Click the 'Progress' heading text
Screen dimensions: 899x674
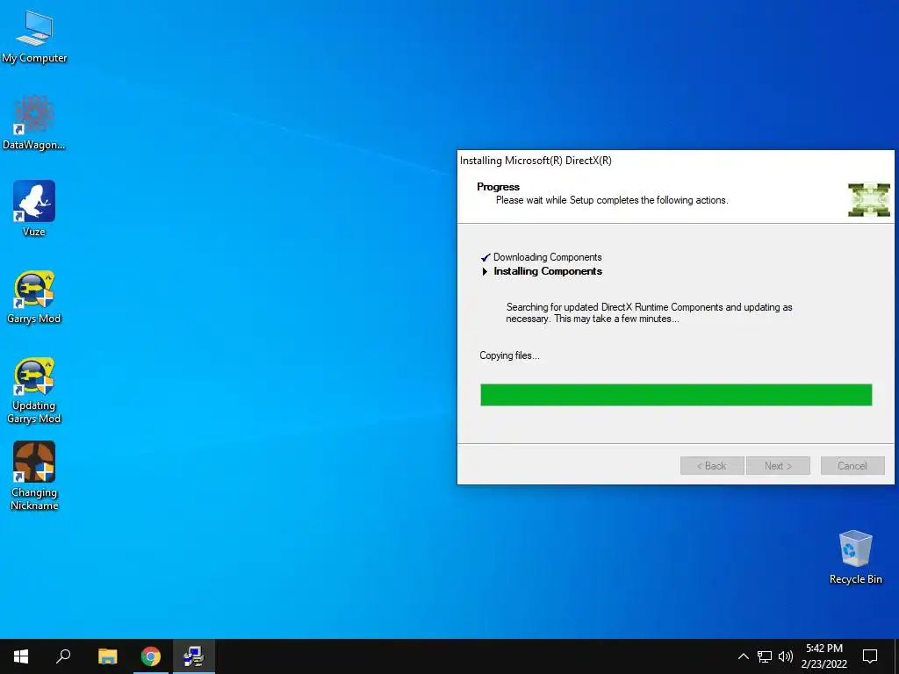coord(499,187)
